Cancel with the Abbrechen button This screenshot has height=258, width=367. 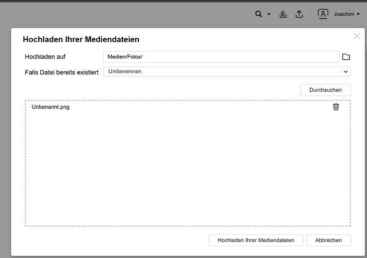pyautogui.click(x=328, y=240)
